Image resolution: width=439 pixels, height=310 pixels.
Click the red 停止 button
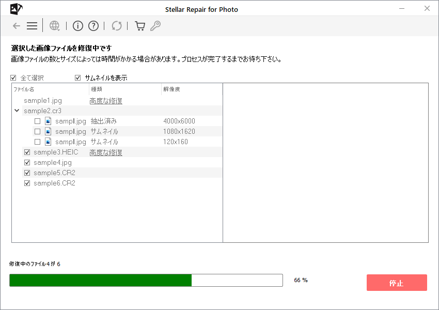(x=397, y=283)
